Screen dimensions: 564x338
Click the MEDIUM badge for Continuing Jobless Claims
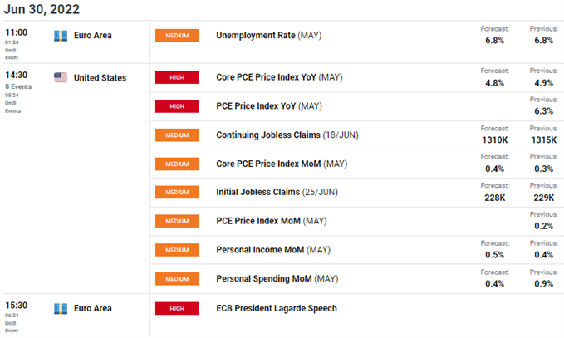click(x=176, y=135)
